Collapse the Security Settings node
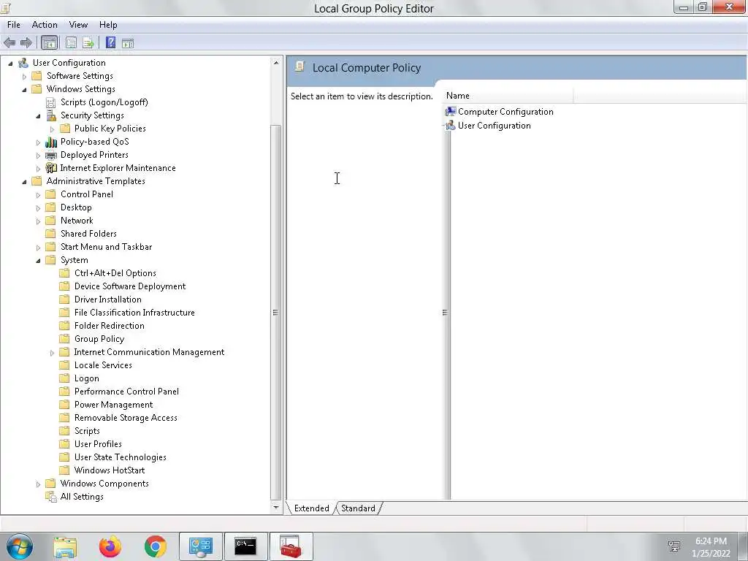Screen dimensions: 748x561 (x=38, y=116)
